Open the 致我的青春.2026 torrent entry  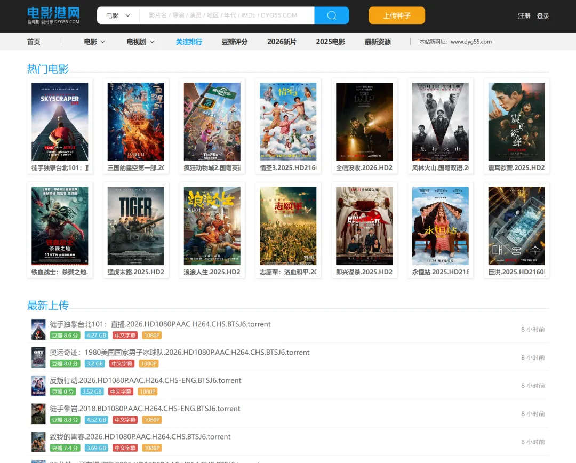click(140, 437)
